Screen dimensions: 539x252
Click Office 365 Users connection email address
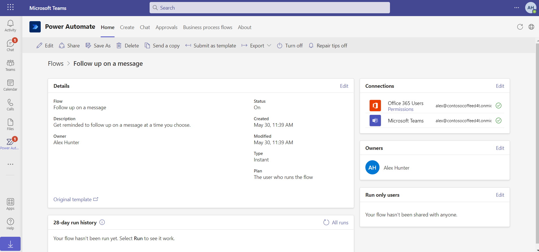pyautogui.click(x=463, y=106)
